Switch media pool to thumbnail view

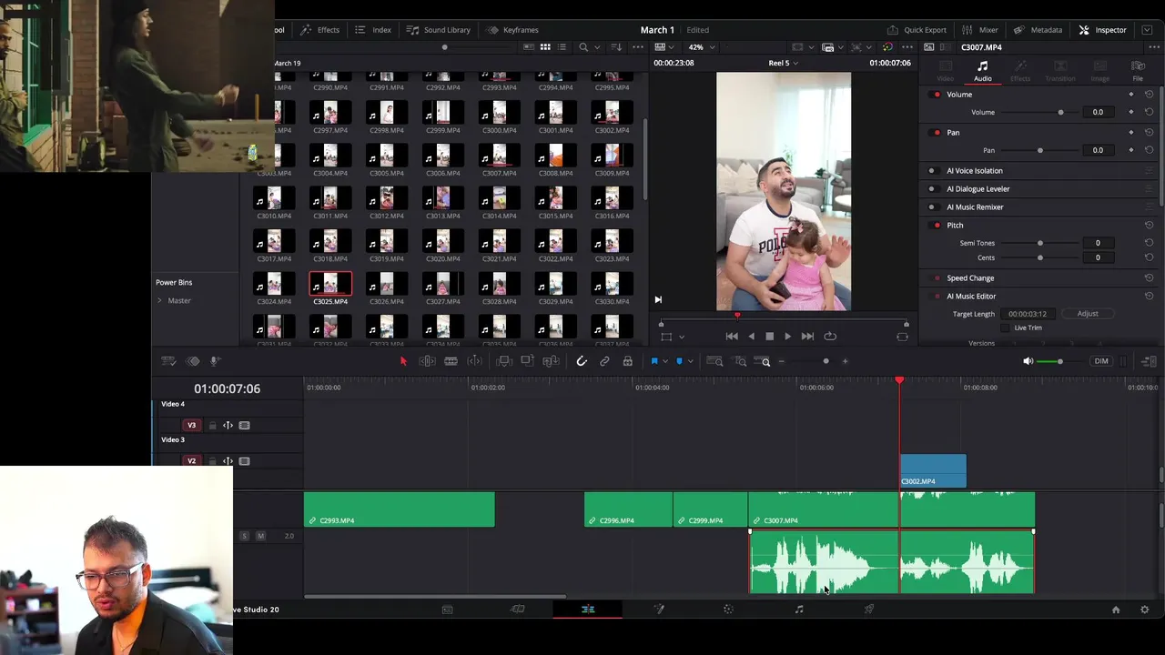pyautogui.click(x=545, y=47)
